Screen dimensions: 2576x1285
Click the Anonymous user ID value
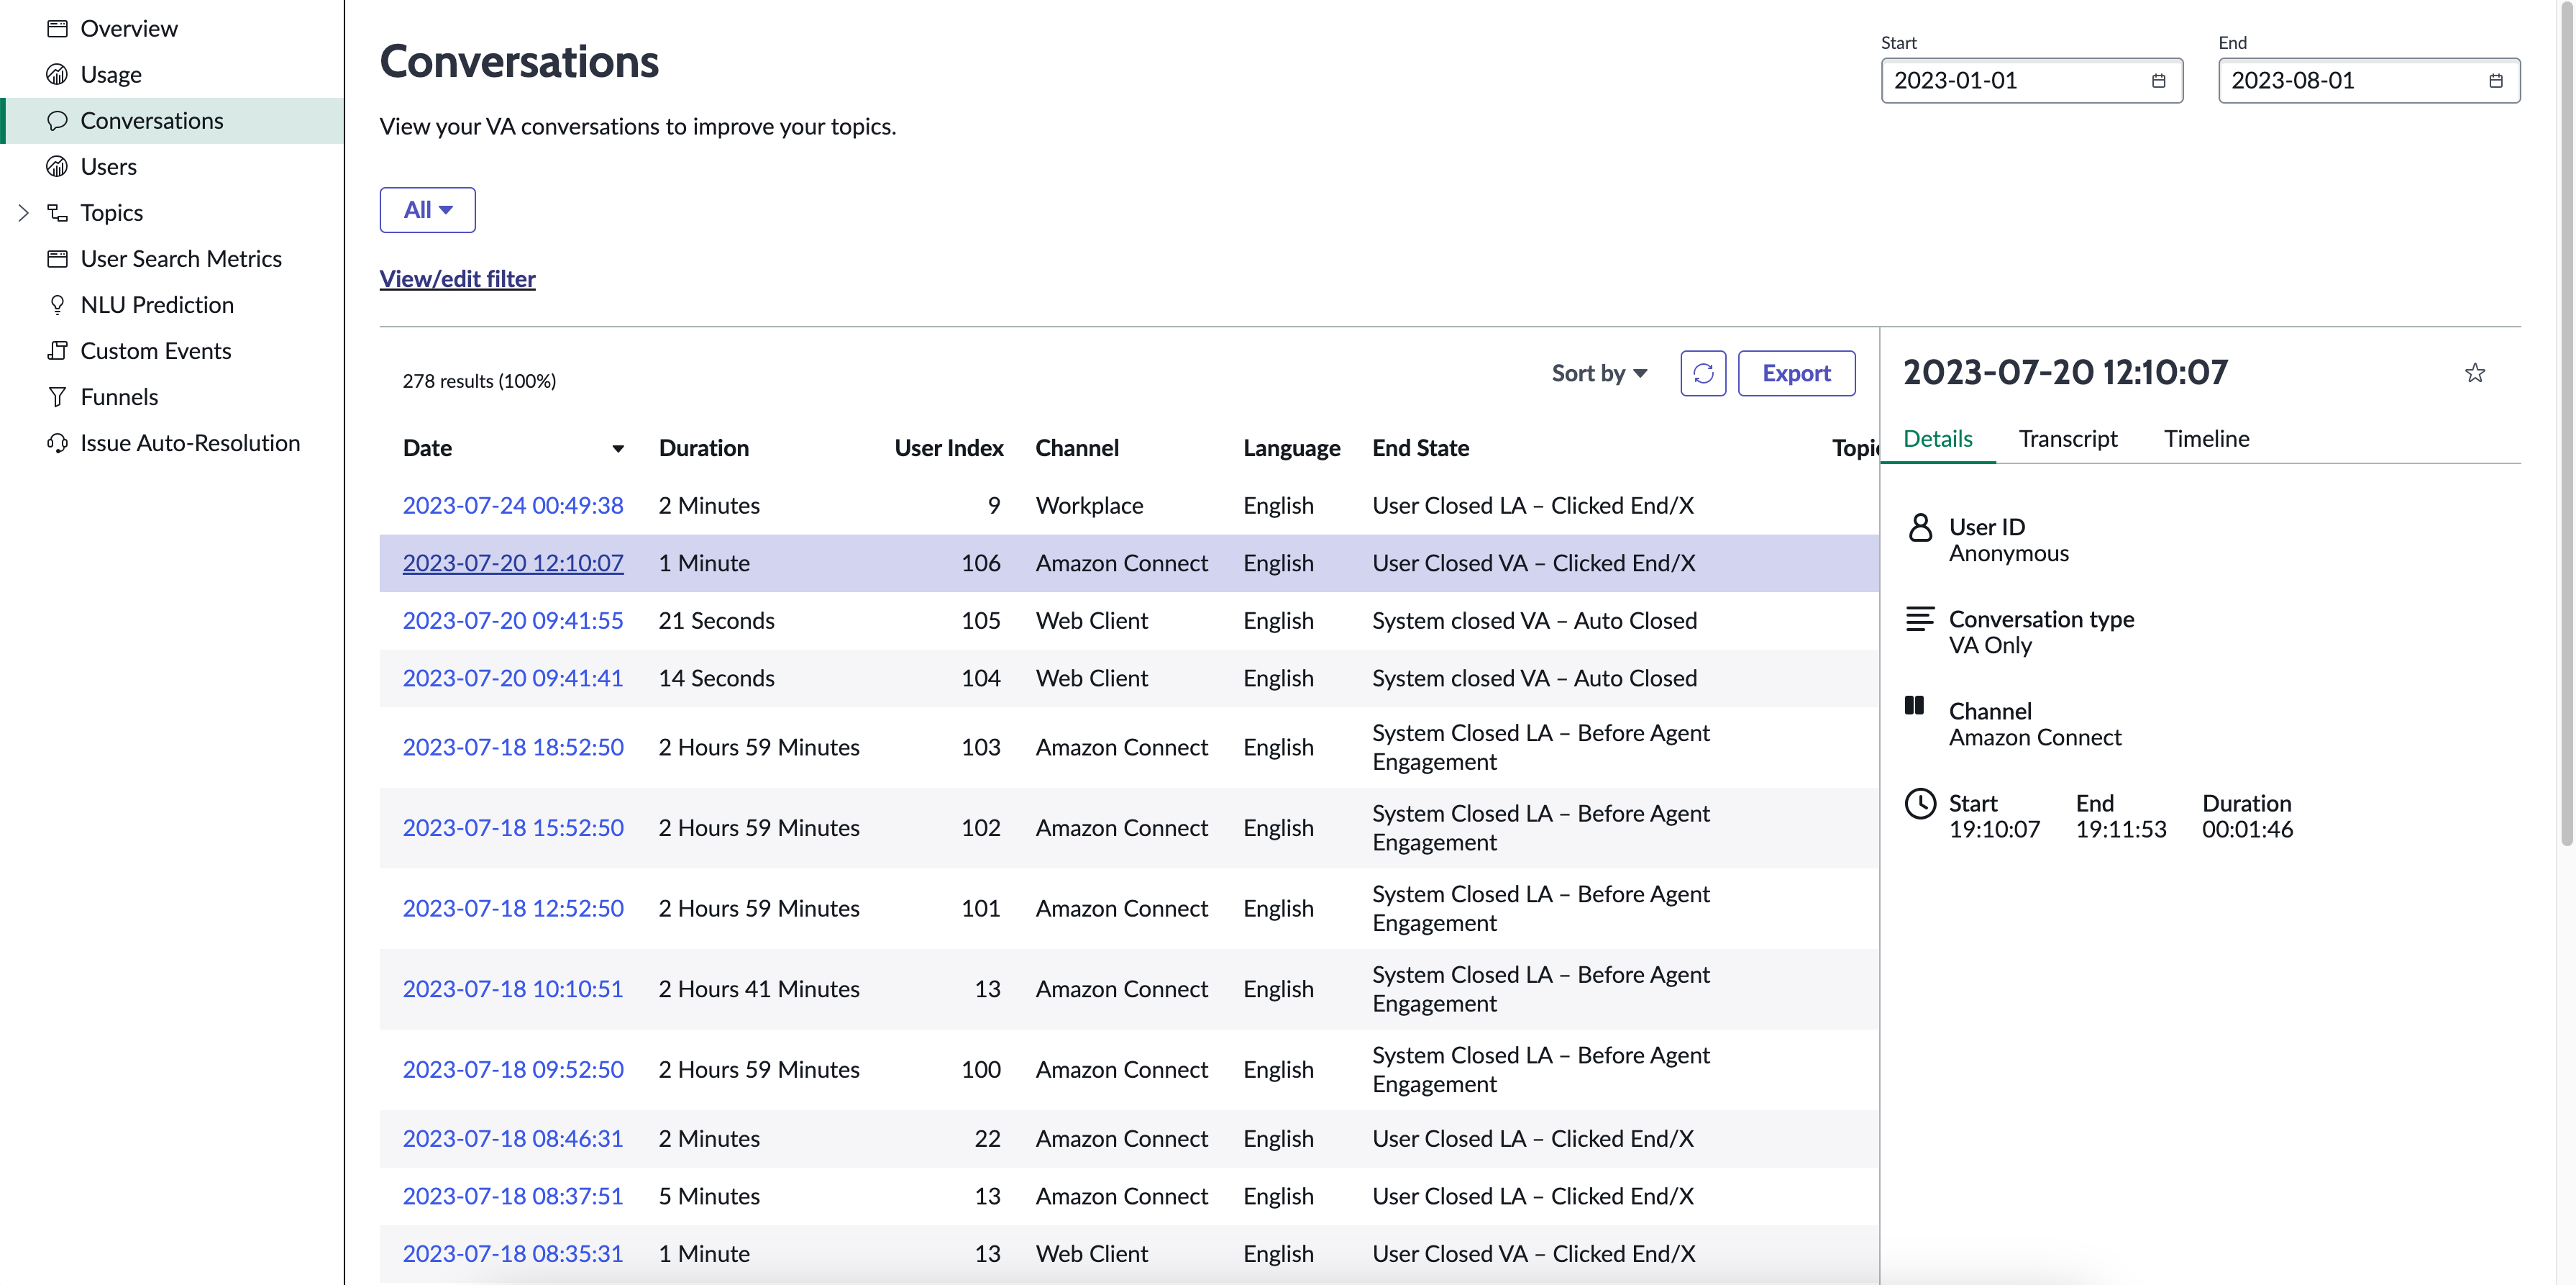tap(2008, 553)
